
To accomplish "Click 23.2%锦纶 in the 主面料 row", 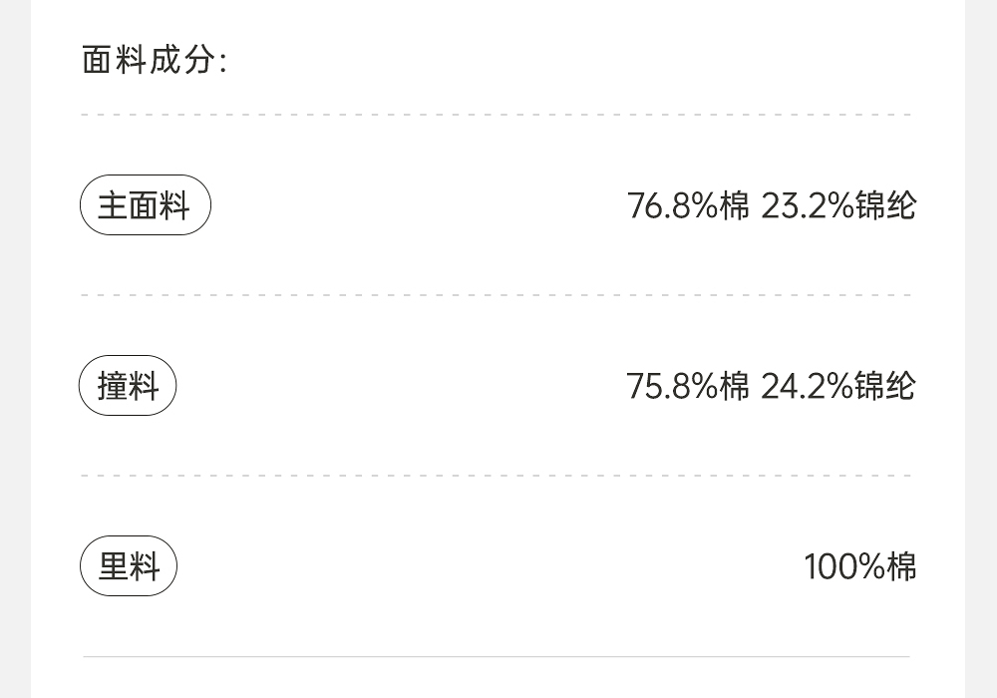I will (x=837, y=206).
